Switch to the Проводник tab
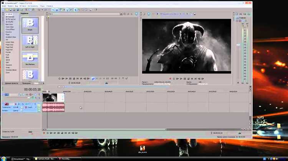 (26, 83)
